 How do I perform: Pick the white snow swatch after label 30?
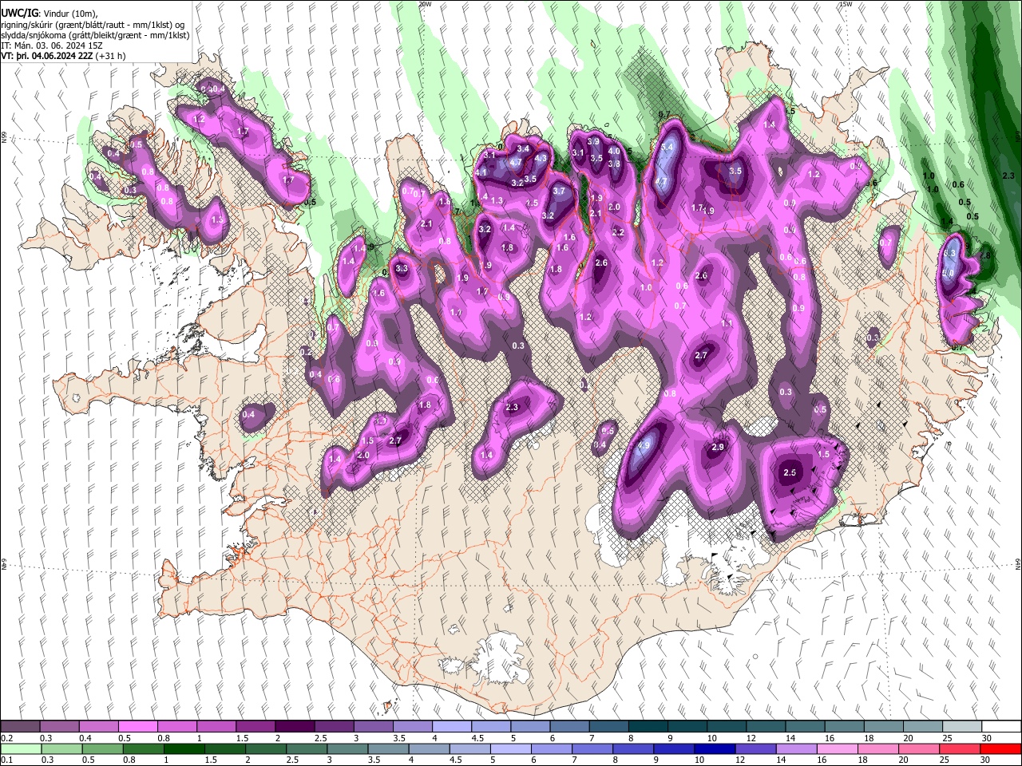pyautogui.click(x=1000, y=727)
